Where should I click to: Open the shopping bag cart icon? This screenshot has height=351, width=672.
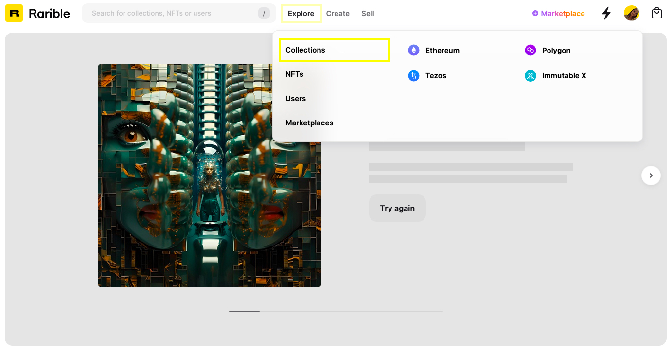657,13
